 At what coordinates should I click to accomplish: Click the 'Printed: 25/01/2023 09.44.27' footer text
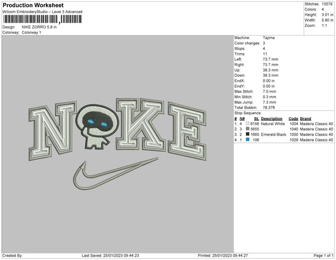click(x=223, y=256)
